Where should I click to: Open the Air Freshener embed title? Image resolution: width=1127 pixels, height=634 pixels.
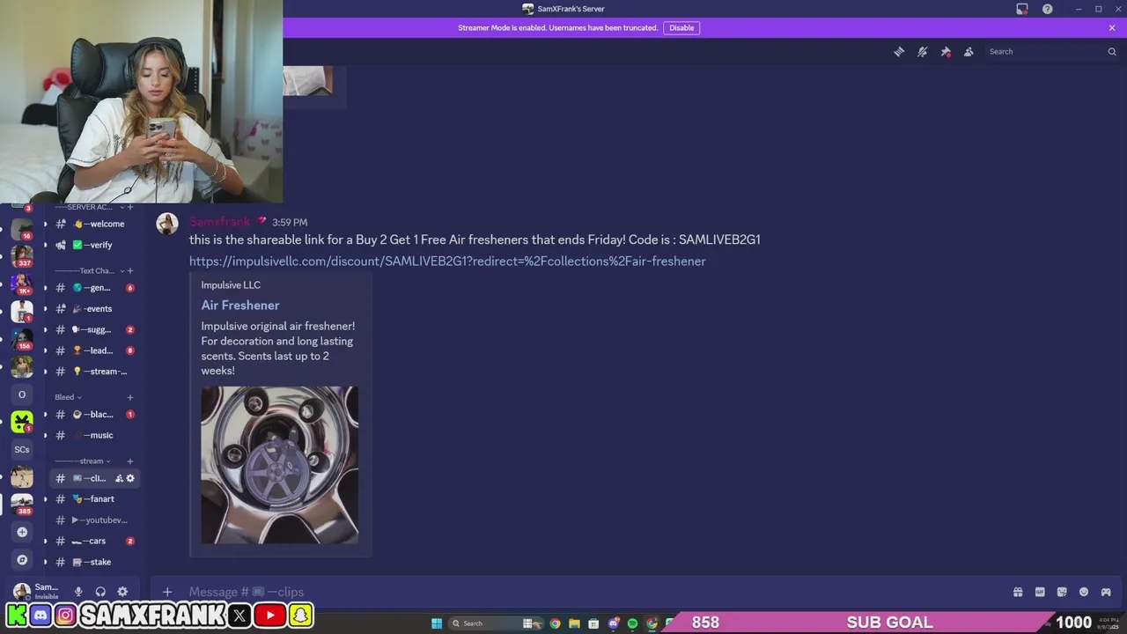240,305
